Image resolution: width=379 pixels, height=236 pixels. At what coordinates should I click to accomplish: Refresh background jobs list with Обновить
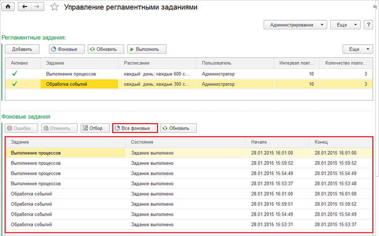point(179,128)
